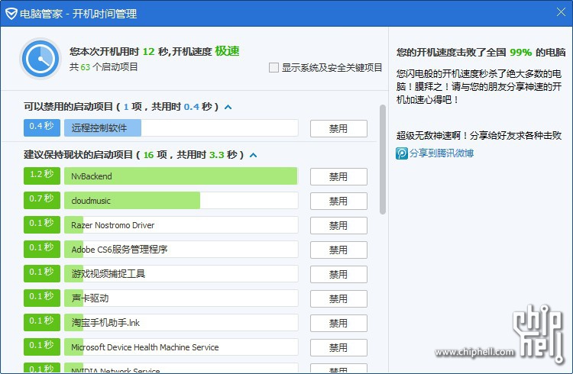Viewport: 573px width, 374px height.
Task: Collapse the 可以禁用的启动项目 section
Action: [228, 107]
